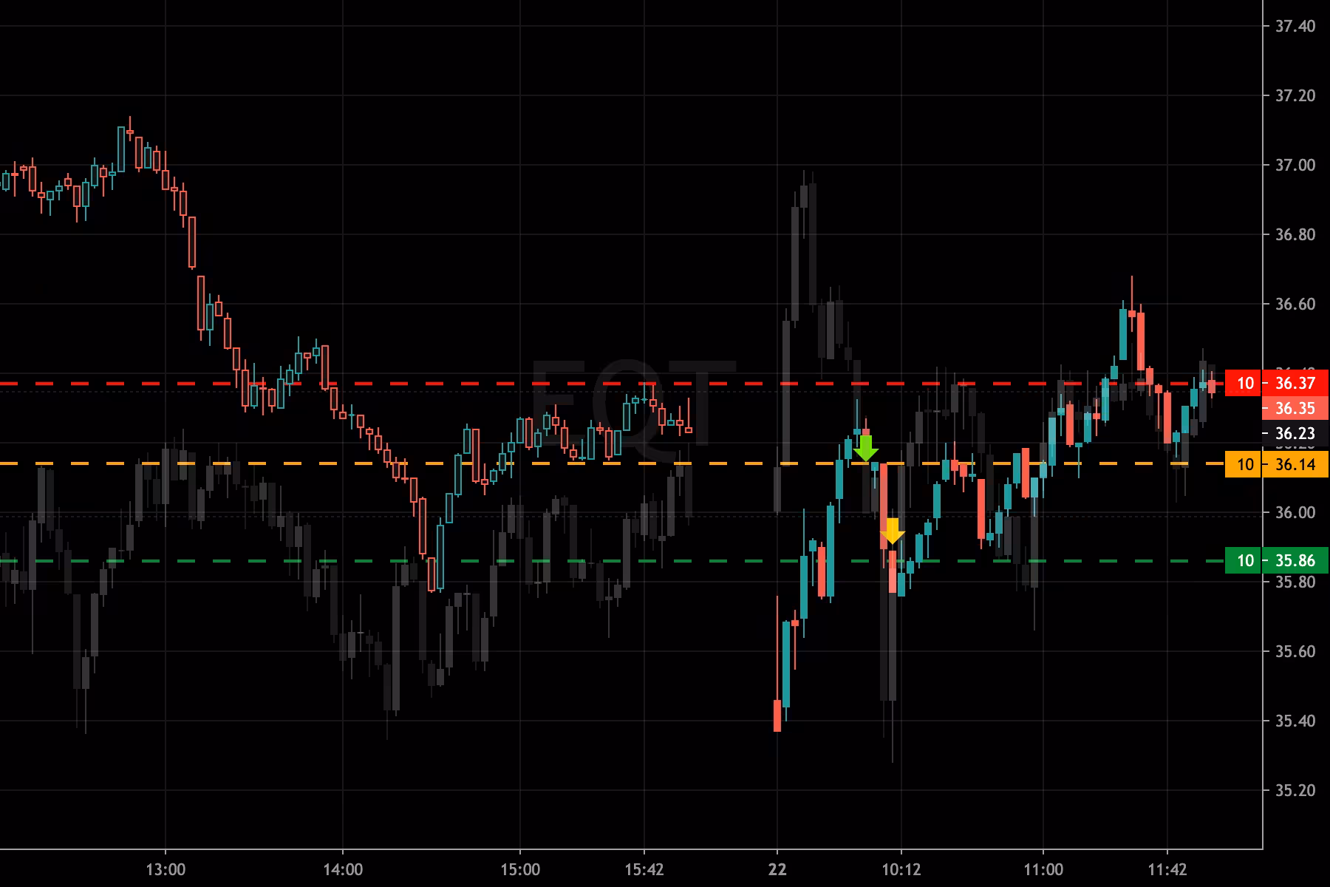
Task: Click quantity 10 on the orange order line
Action: (1245, 464)
